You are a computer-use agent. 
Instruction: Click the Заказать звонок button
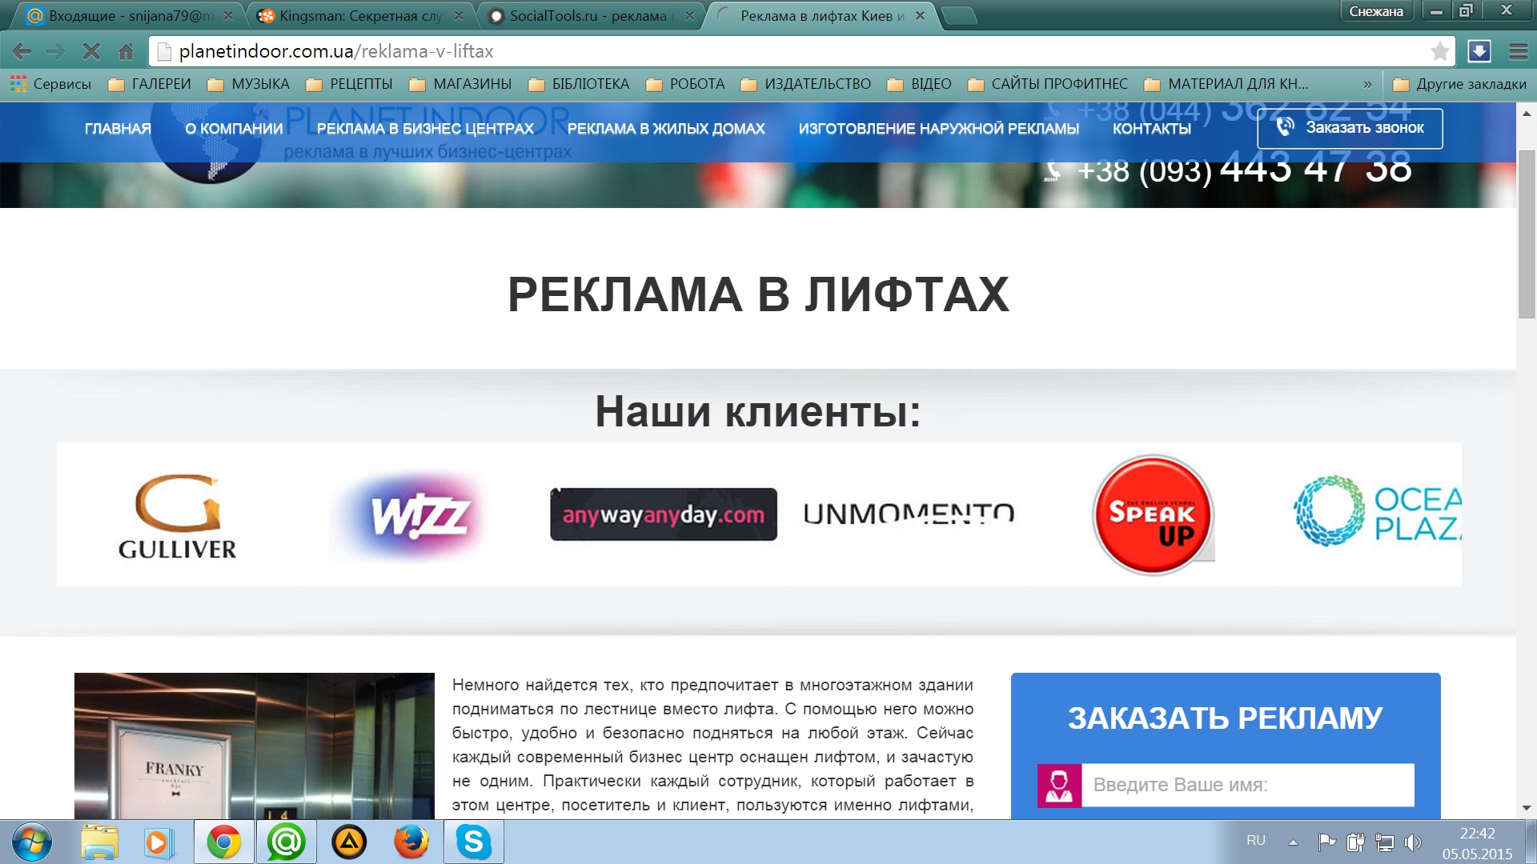(1350, 128)
